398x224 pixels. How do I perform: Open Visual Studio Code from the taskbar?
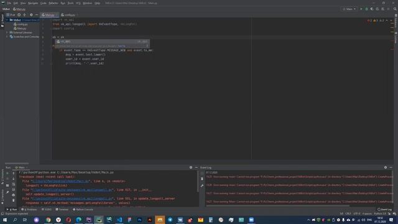click(119, 220)
